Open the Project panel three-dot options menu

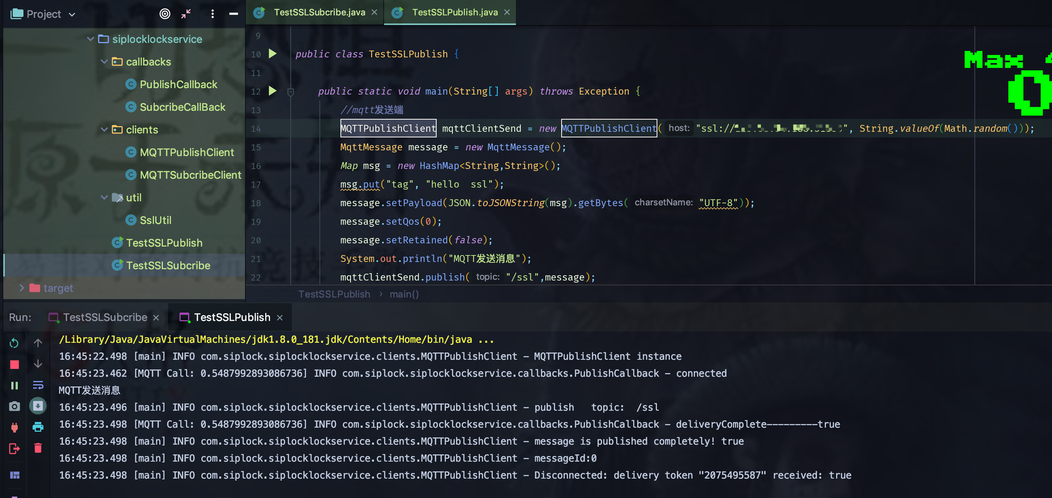tap(212, 13)
